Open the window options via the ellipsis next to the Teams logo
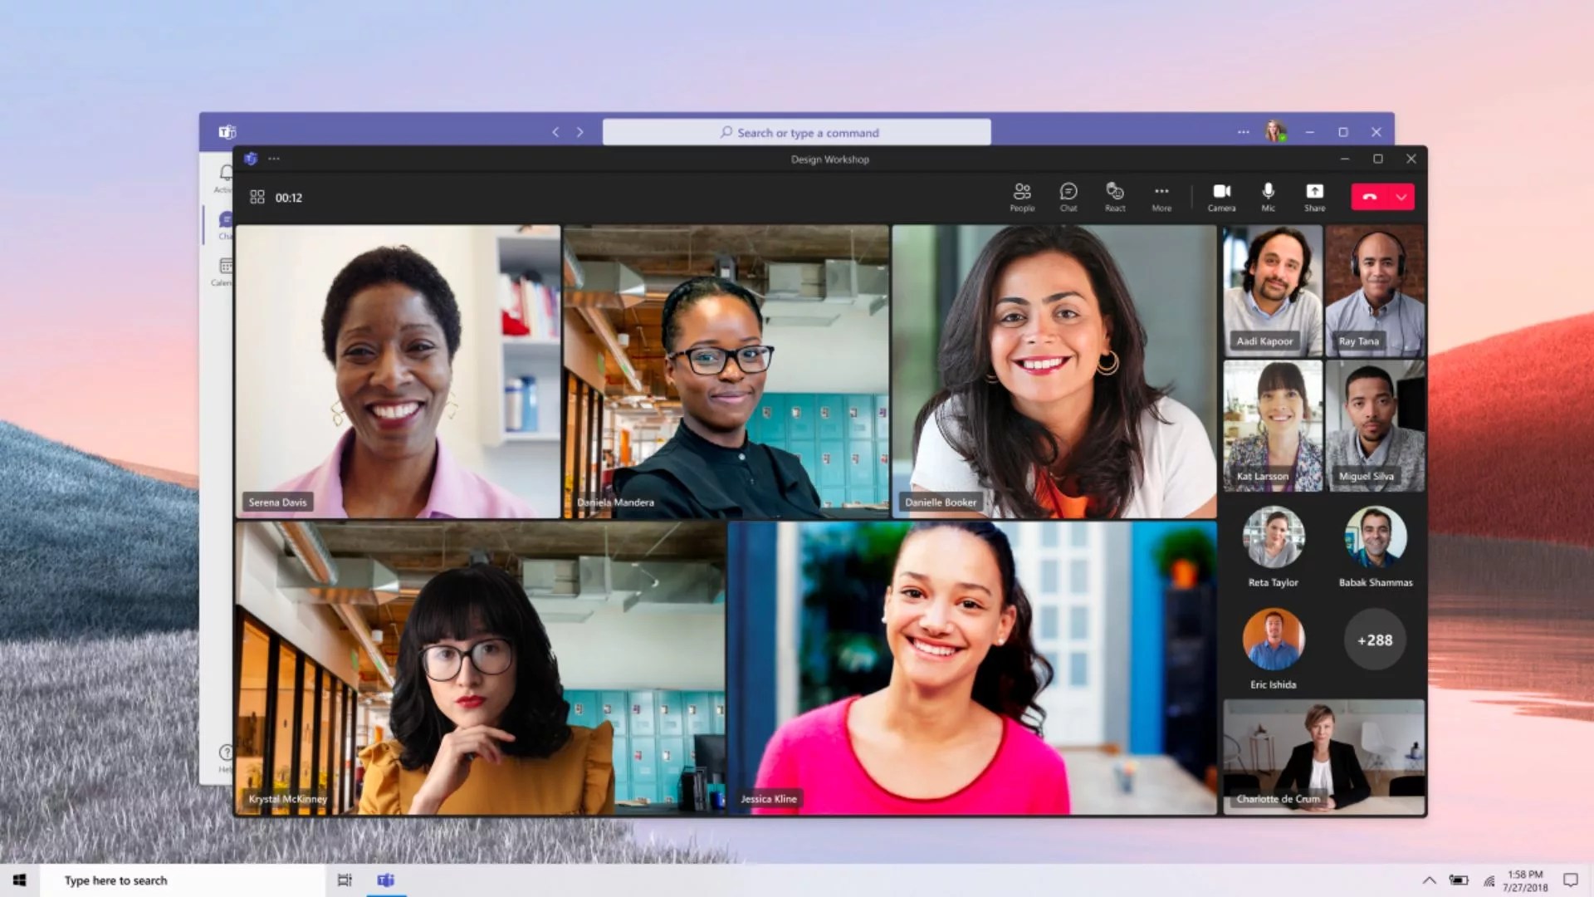 pos(274,159)
